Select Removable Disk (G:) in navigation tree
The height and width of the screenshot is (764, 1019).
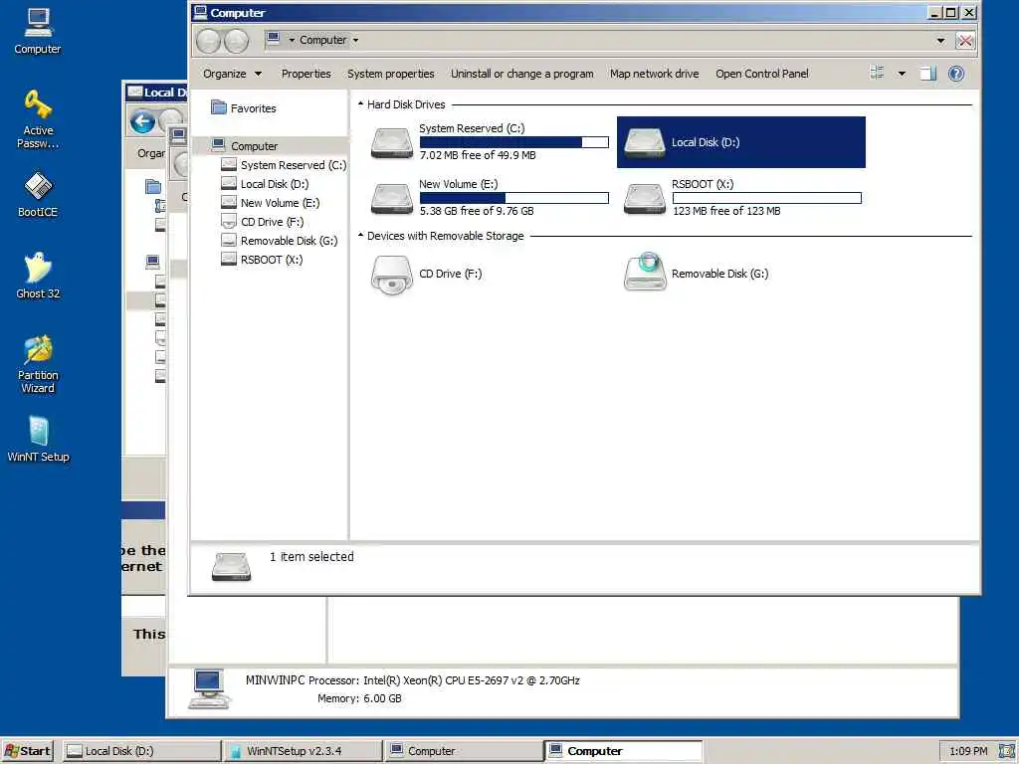[x=280, y=241]
